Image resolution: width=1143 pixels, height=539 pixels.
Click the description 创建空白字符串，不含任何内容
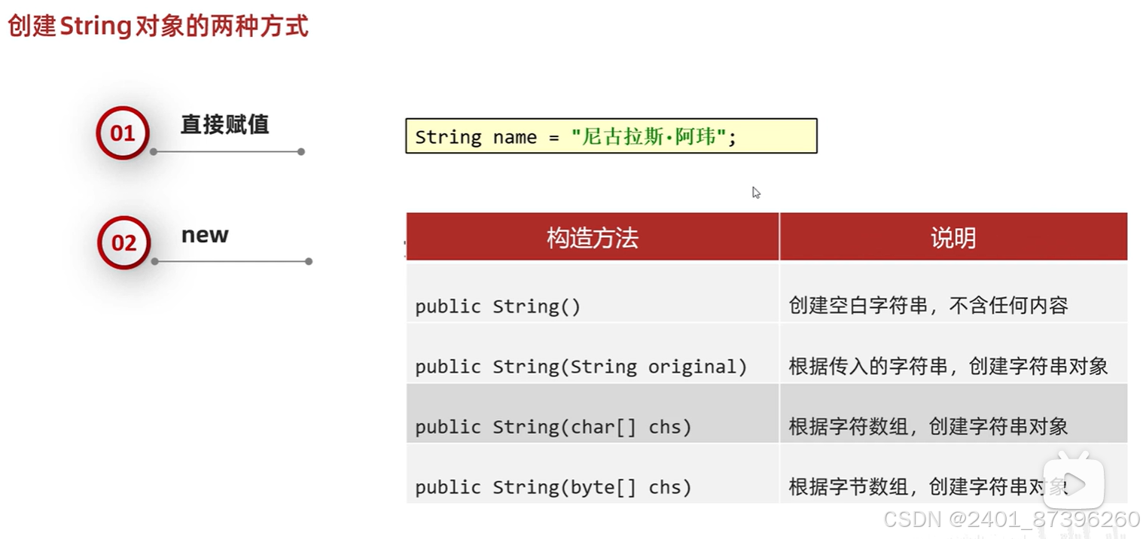click(928, 305)
